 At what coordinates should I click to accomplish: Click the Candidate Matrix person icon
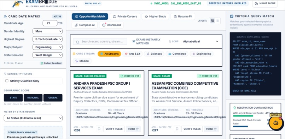click(5, 17)
